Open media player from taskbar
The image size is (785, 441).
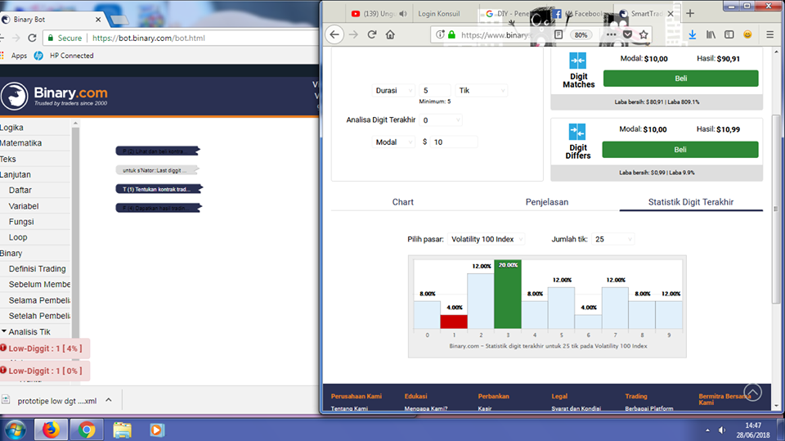(x=157, y=430)
